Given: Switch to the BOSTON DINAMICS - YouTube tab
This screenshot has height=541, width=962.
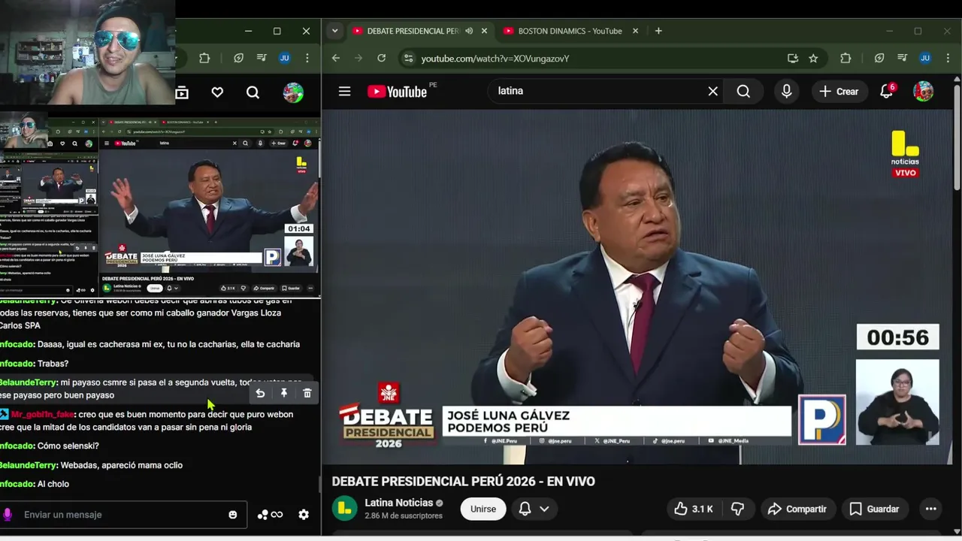Looking at the screenshot, I should coord(570,31).
